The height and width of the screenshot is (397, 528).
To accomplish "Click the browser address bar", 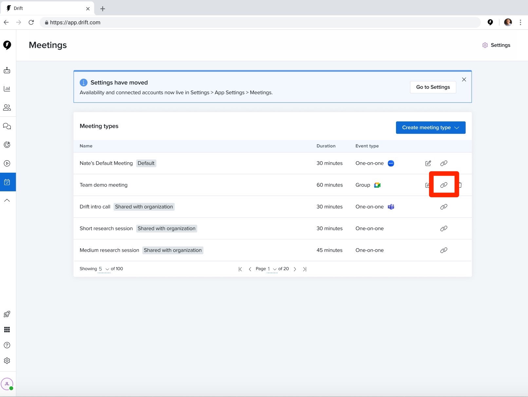I will pyautogui.click(x=260, y=22).
